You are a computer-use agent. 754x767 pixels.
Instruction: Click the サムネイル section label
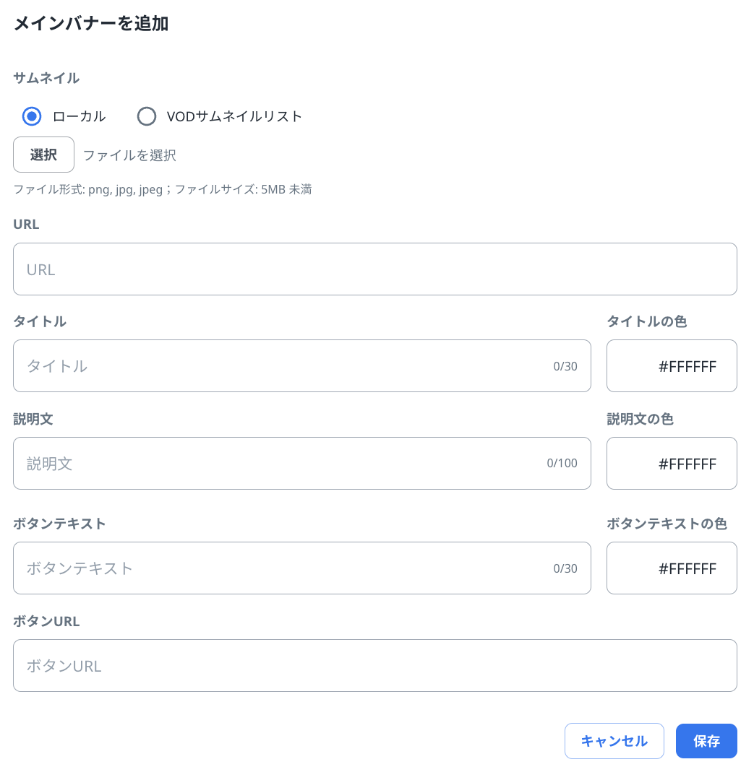click(46, 78)
